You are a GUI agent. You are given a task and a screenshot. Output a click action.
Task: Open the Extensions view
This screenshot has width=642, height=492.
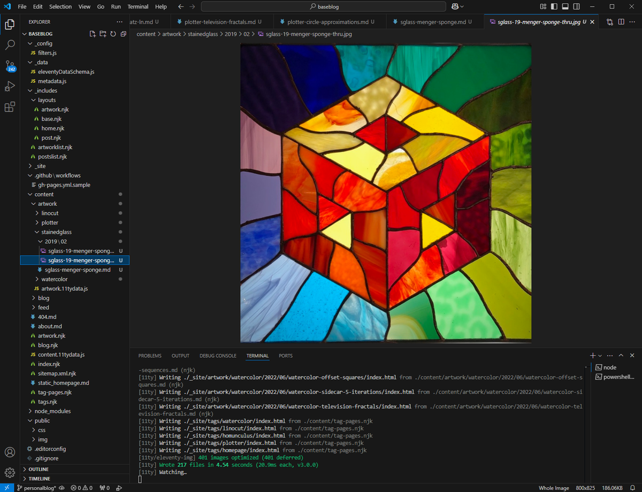[x=10, y=107]
